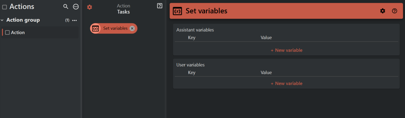Select the Action row in the list
Viewport: 405px width, 118px height.
point(40,32)
